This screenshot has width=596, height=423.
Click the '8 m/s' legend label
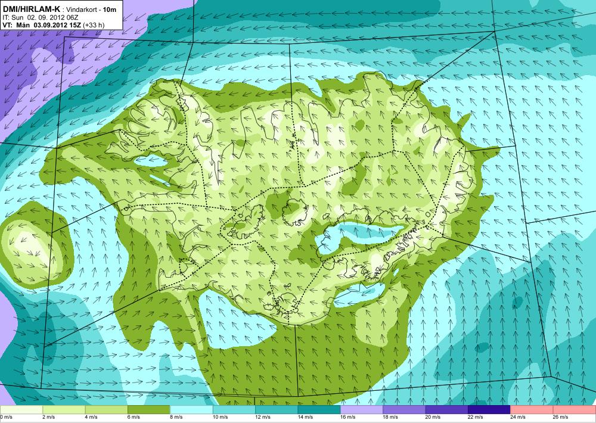coord(176,417)
